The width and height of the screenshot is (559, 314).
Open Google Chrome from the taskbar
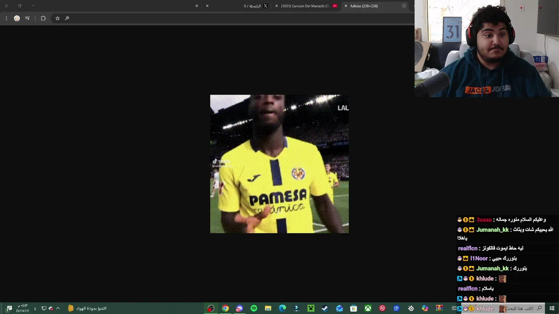(x=225, y=308)
